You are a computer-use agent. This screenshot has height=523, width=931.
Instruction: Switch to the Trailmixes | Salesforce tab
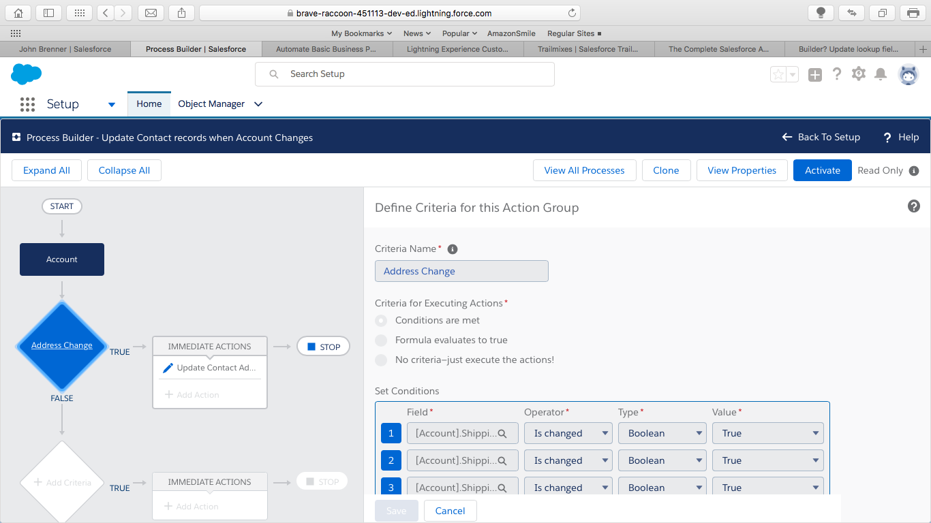click(x=587, y=49)
